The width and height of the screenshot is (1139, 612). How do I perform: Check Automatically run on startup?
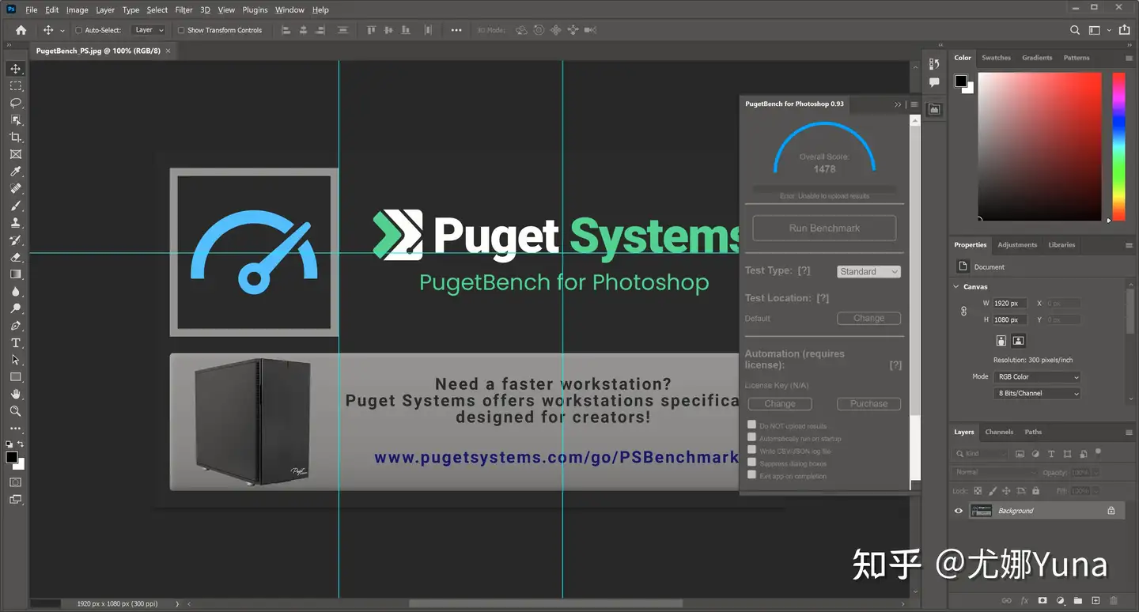[752, 437]
